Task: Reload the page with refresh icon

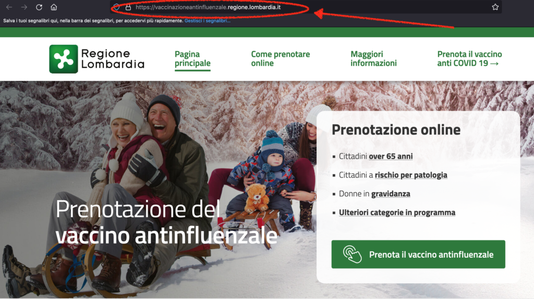Action: pos(39,7)
